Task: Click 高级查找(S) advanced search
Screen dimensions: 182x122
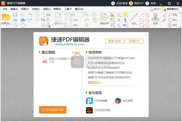Action: tap(170, 9)
